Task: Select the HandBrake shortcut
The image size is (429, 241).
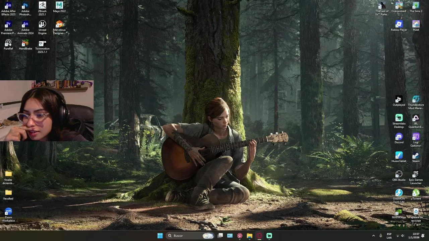Action: [25, 45]
